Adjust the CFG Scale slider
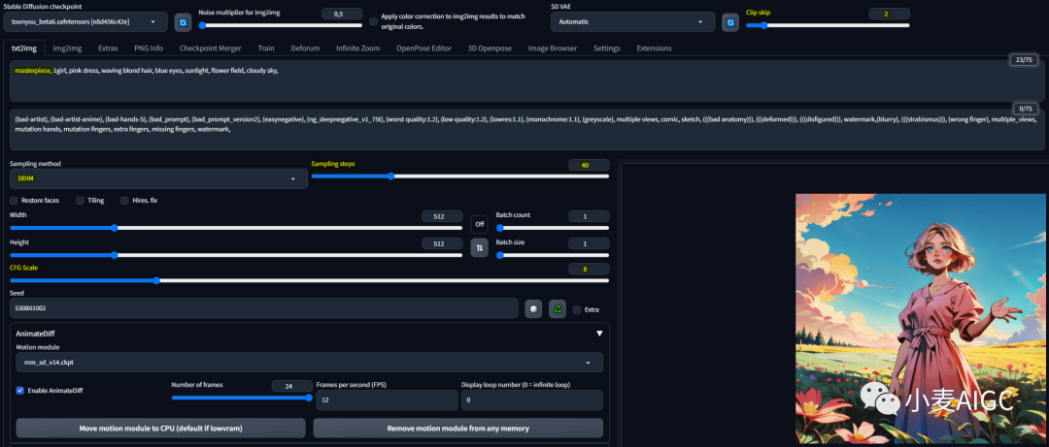 tap(309, 280)
